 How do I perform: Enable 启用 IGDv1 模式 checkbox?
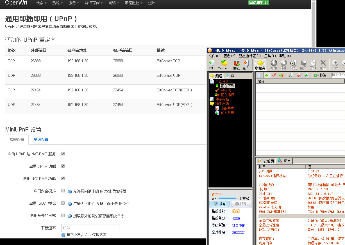point(63,203)
